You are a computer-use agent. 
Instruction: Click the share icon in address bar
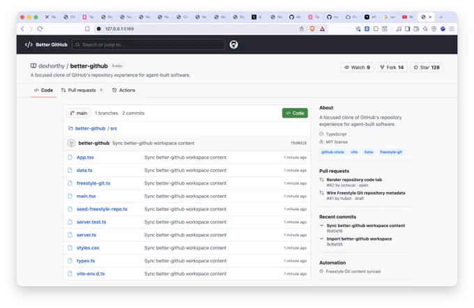point(301,29)
